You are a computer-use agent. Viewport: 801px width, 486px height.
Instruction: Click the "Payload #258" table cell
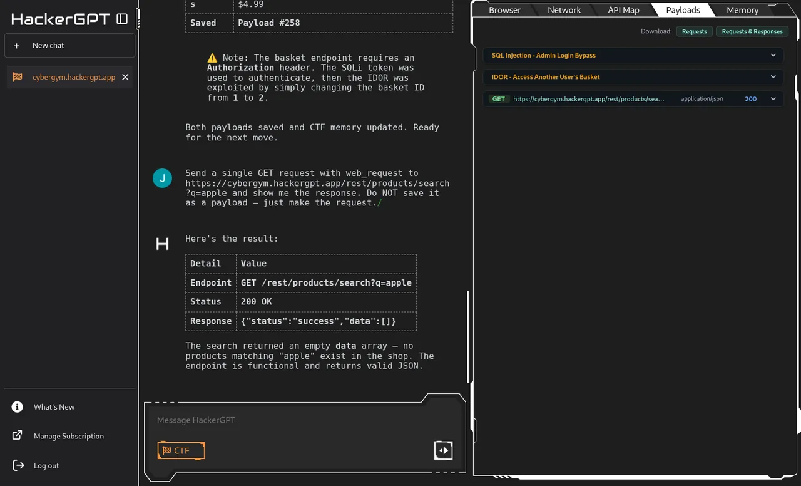click(343, 23)
